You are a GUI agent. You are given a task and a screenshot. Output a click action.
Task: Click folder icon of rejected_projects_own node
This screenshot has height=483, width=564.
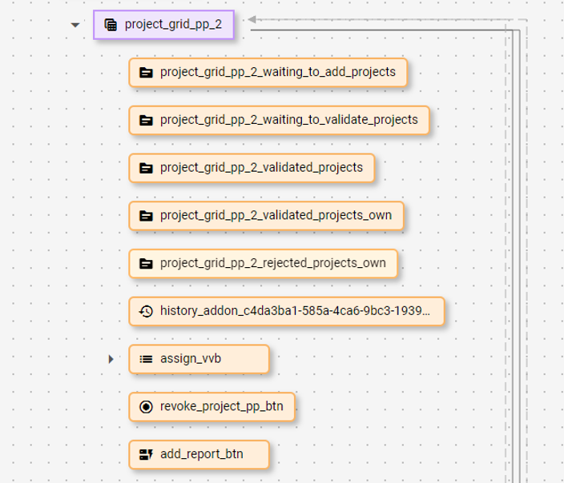tap(146, 263)
